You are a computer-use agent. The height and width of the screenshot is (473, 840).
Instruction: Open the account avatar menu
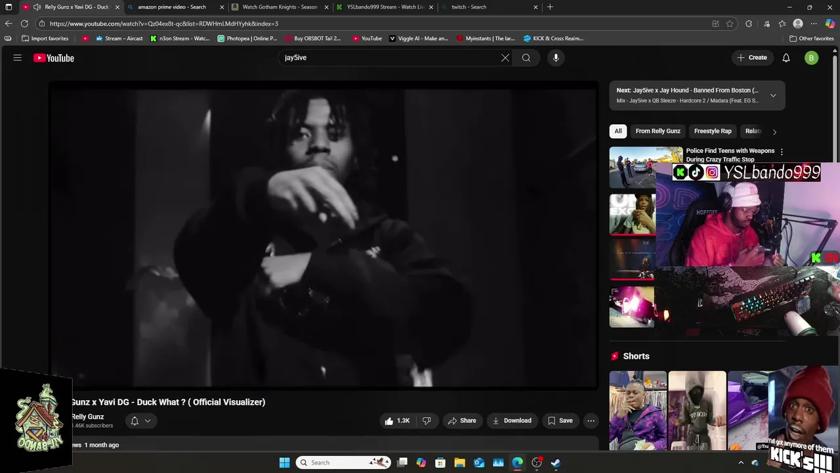point(812,58)
